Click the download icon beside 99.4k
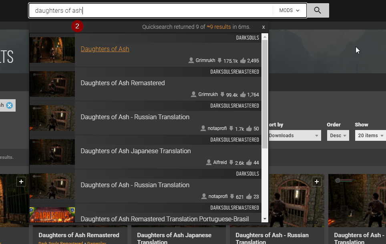Image resolution: width=386 pixels, height=244 pixels. [x=222, y=94]
